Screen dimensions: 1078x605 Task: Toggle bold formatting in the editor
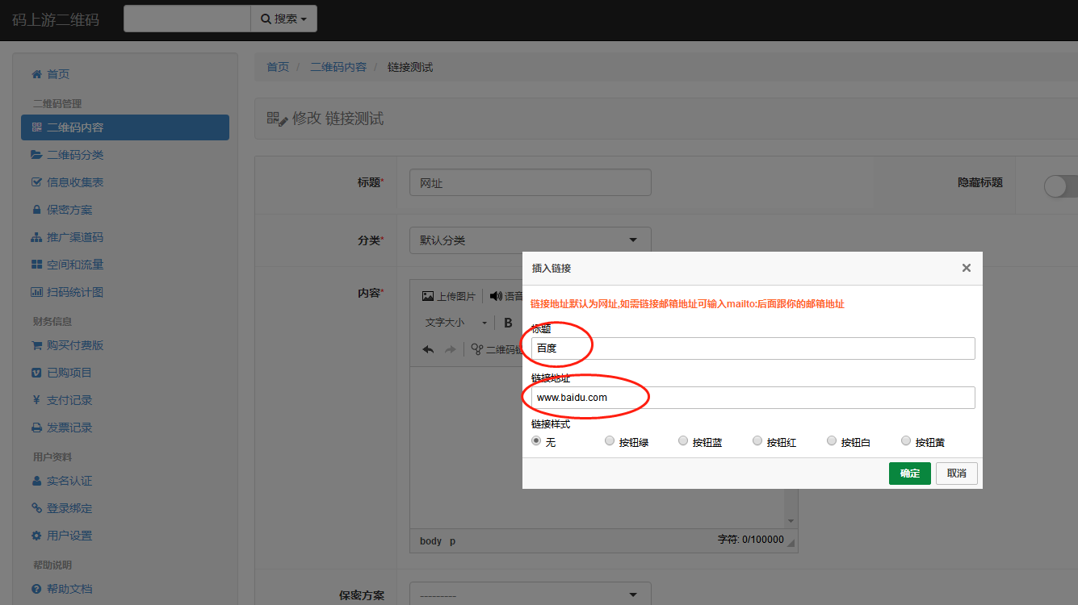coord(508,323)
